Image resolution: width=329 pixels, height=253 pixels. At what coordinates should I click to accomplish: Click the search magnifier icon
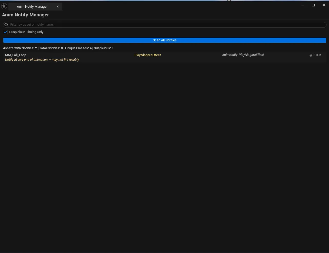coord(6,25)
